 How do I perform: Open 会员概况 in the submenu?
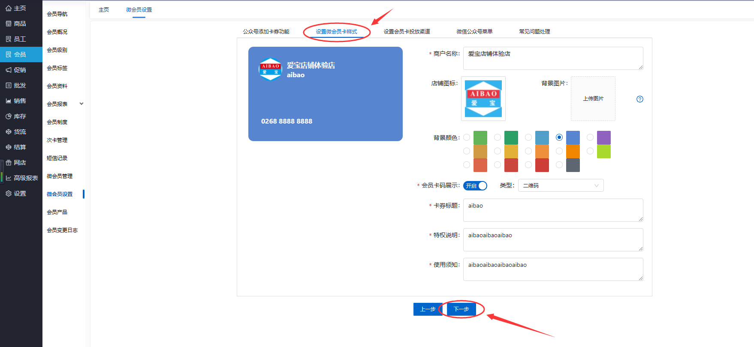[x=57, y=32]
